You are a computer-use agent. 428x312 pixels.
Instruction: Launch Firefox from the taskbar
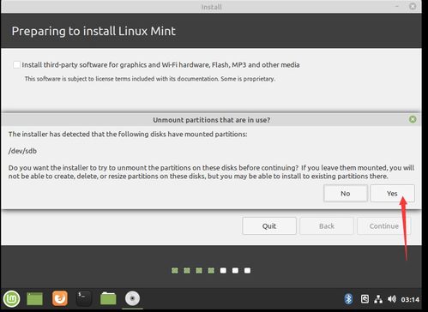coord(60,298)
